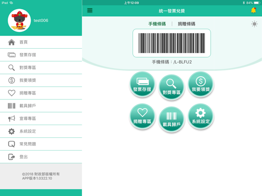Screen dimensions: 262x196
Task: Tap the round 我要領獎 button
Action: pos(201,84)
